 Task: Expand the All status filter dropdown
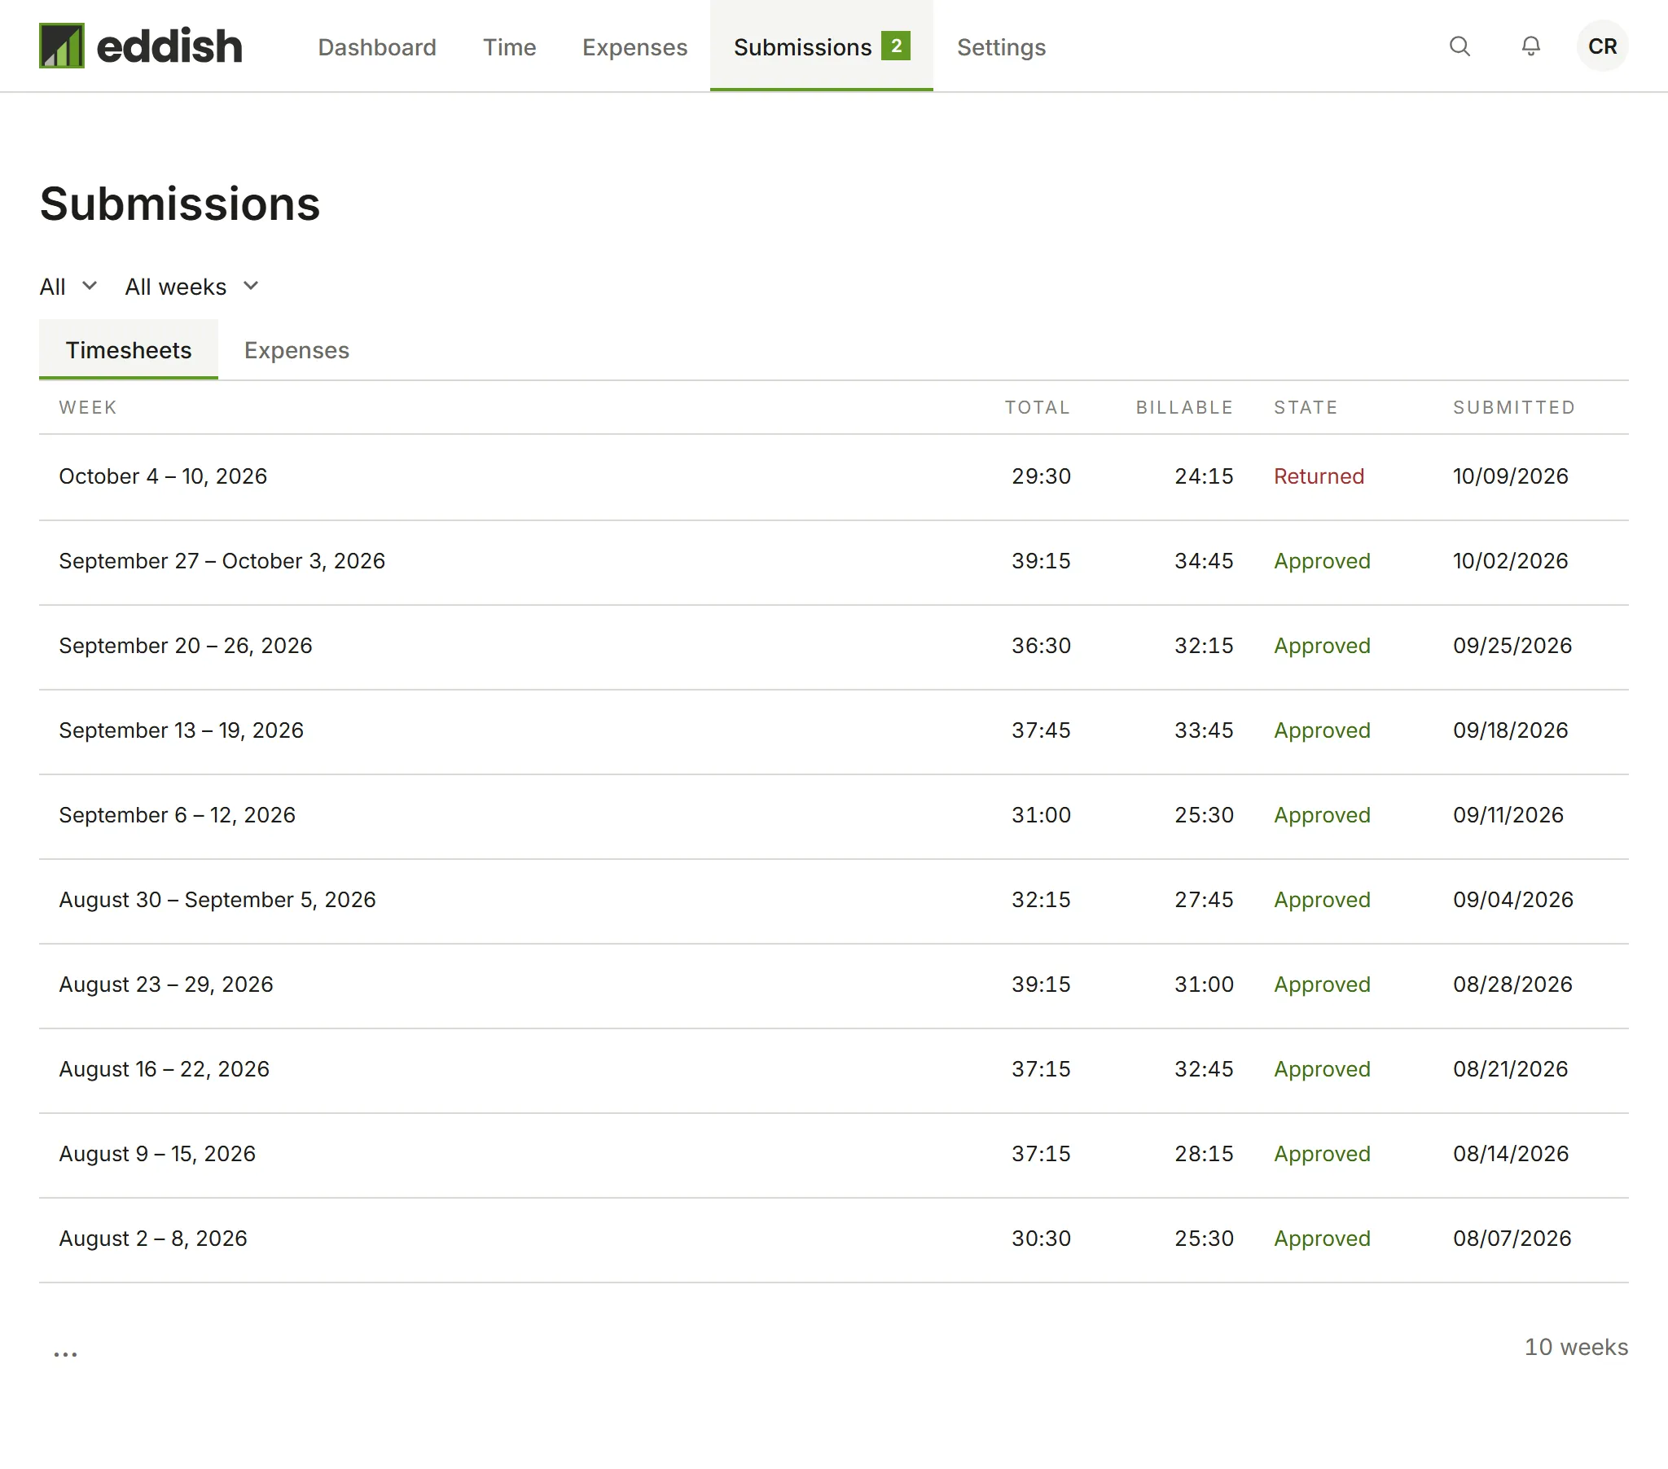(x=68, y=287)
